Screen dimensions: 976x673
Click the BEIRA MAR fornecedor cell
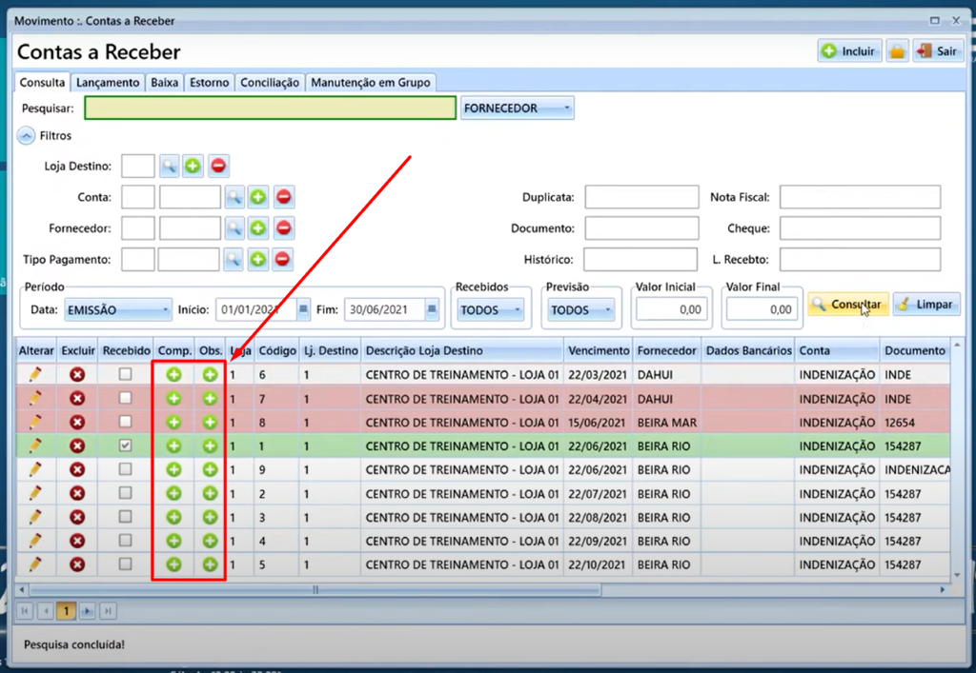pos(667,423)
